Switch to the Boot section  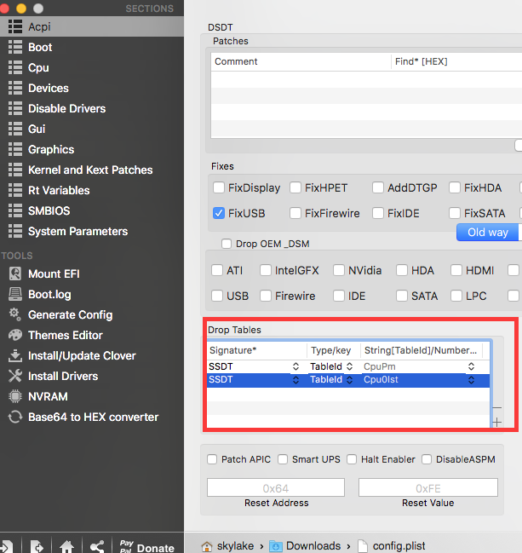coord(40,47)
